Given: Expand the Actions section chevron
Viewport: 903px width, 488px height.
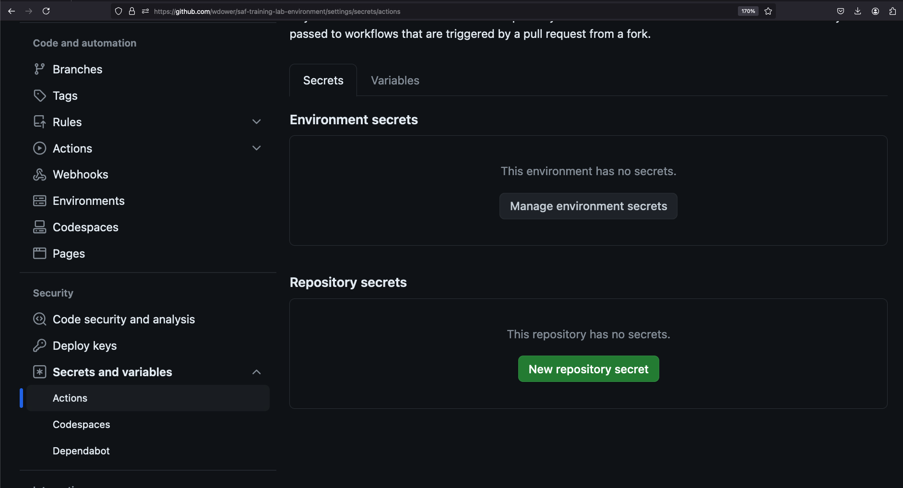Looking at the screenshot, I should coord(257,148).
